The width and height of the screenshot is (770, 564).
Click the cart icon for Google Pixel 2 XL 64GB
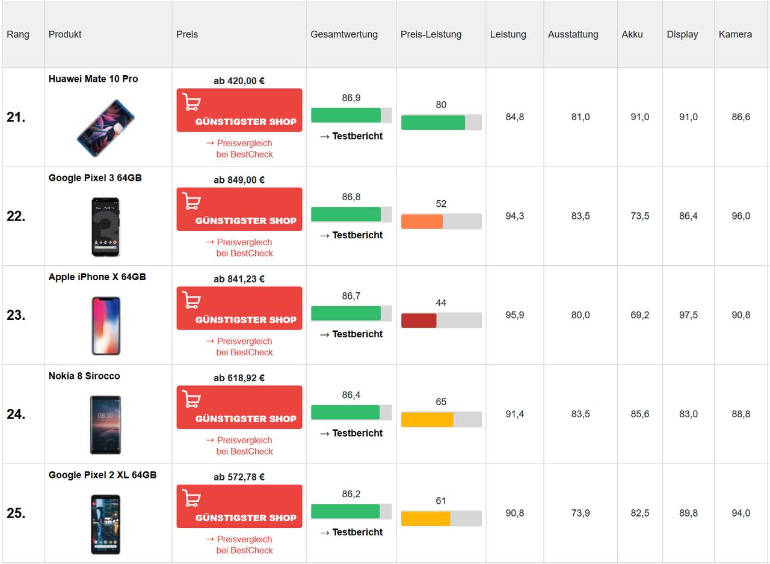[191, 499]
